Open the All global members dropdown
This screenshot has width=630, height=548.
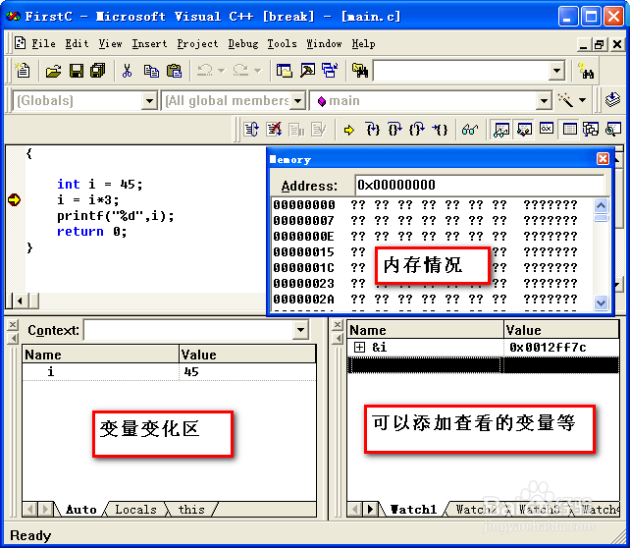click(x=297, y=100)
